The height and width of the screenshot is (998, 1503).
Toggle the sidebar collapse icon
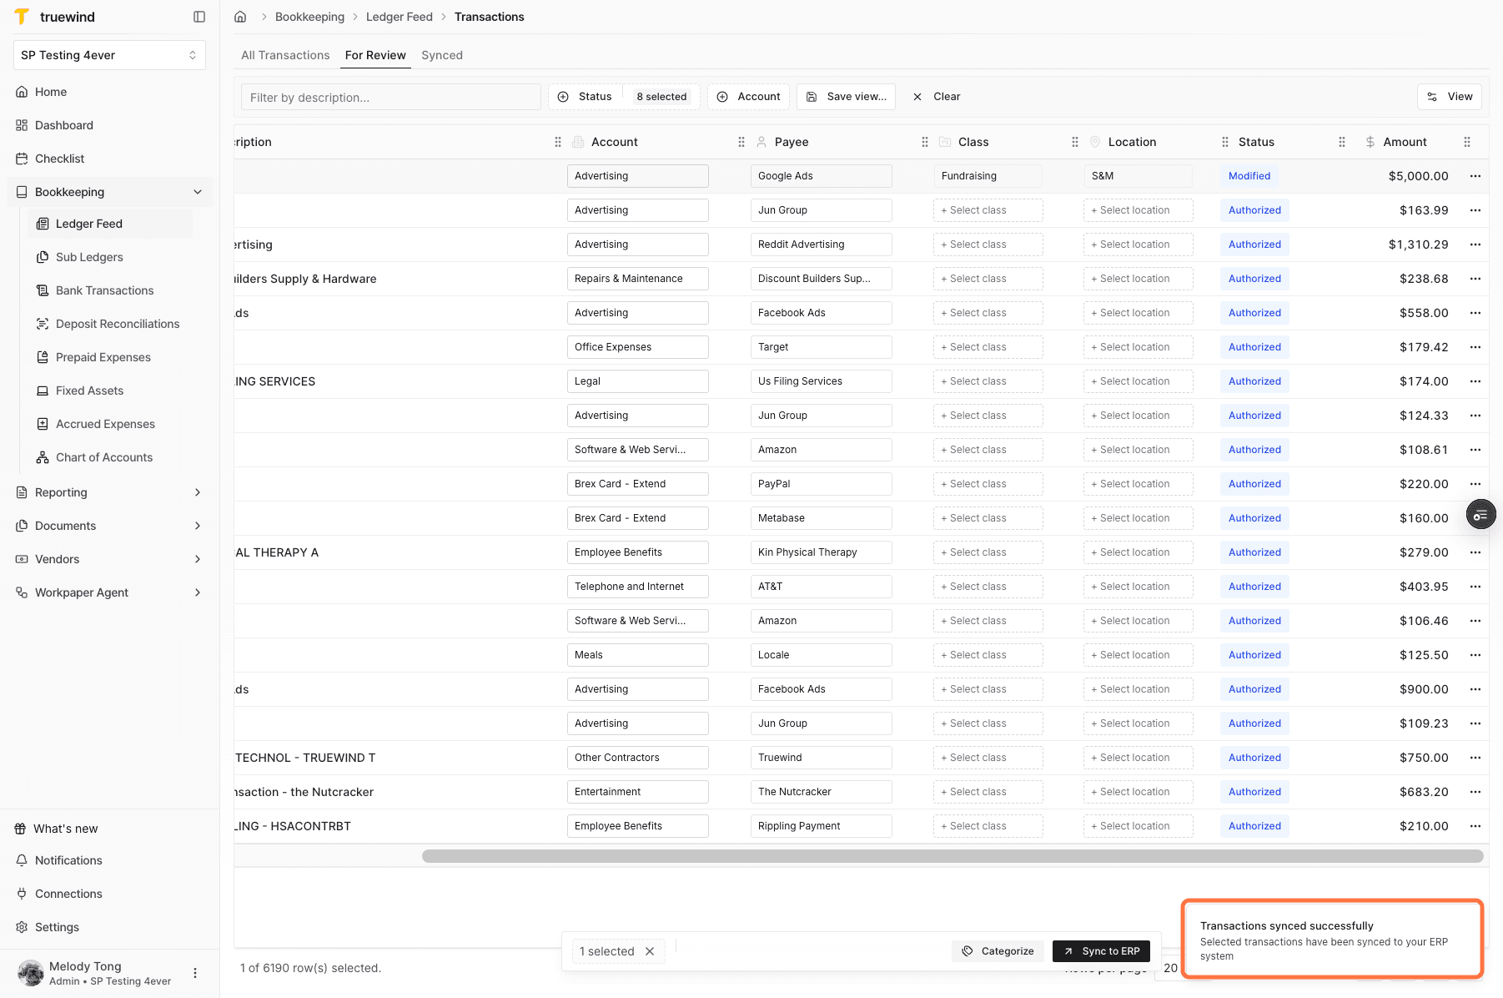(x=199, y=17)
